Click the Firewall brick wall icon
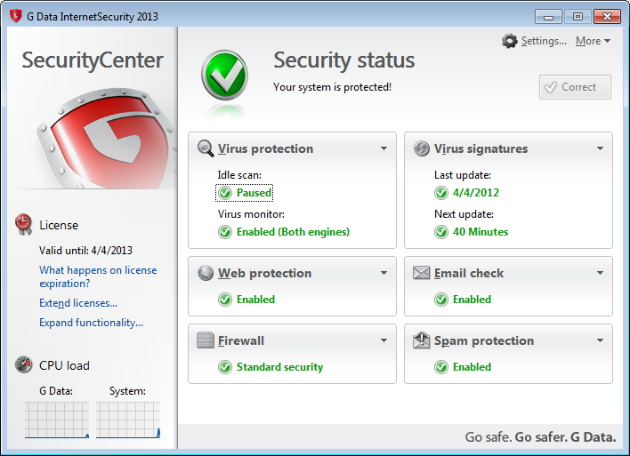 coord(206,341)
